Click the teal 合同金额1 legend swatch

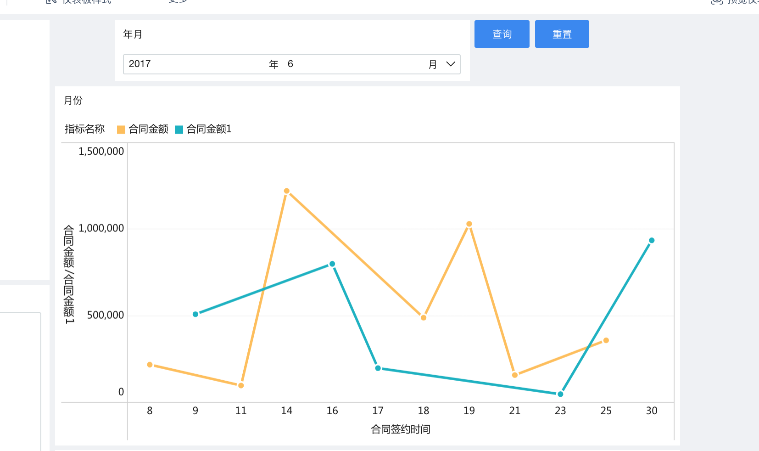(x=179, y=130)
